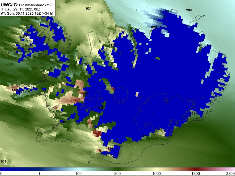Image resolution: width=235 pixels, height=176 pixels.
Task: Click the legend tick label 1000
Action: [x=156, y=174]
